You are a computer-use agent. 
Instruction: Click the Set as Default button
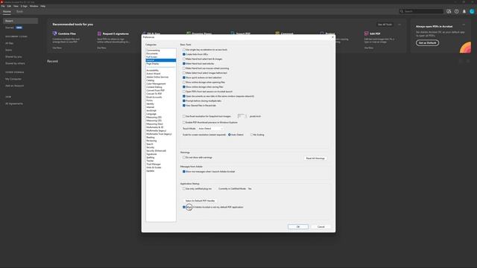pos(427,43)
